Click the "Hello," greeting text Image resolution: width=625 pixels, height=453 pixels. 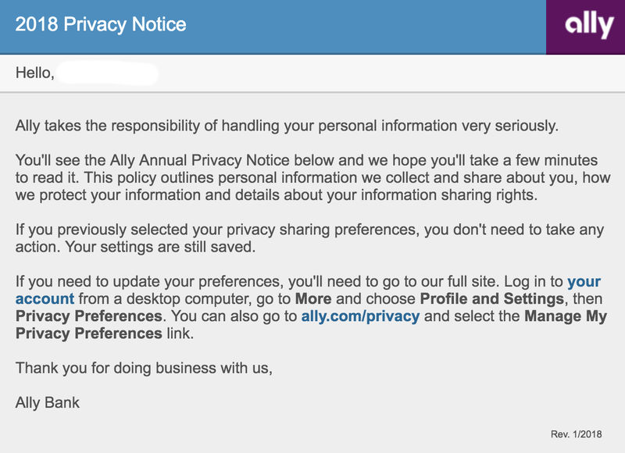coord(34,73)
